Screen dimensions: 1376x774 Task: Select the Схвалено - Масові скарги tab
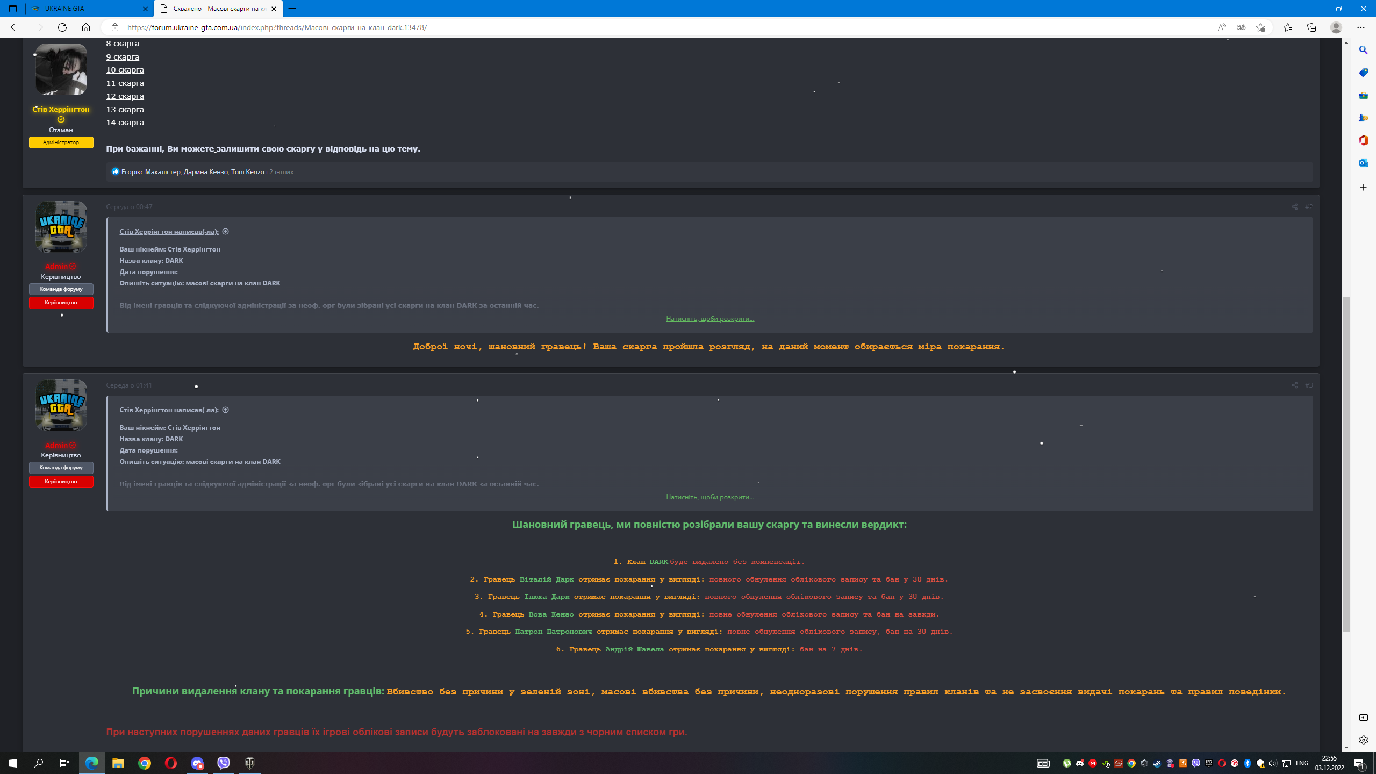218,9
